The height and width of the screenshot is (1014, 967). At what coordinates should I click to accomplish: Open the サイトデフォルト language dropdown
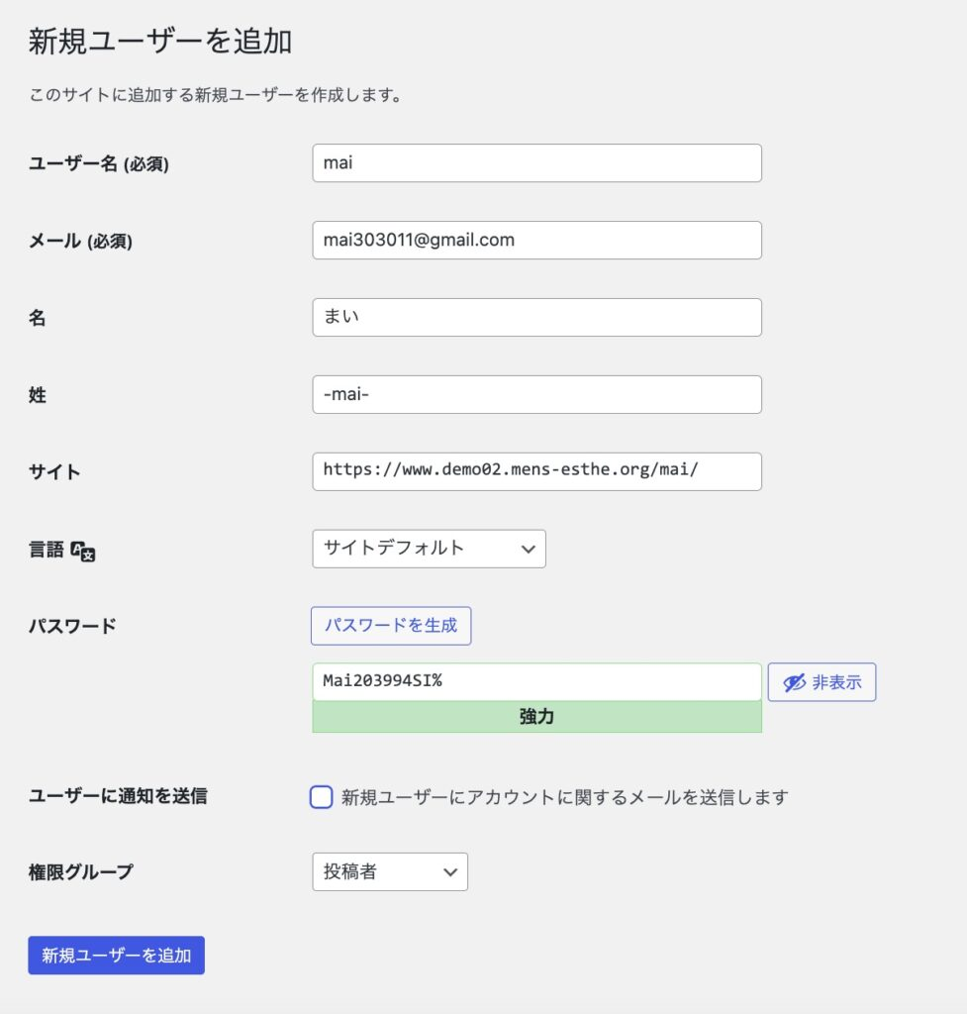[x=429, y=549]
